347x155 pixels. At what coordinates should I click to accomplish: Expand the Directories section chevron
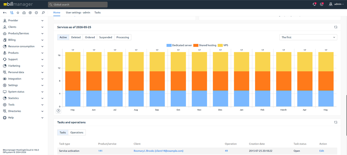42,111
